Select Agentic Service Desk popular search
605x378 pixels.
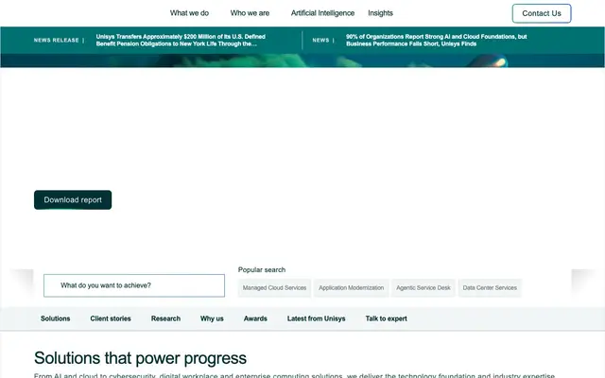pos(423,287)
